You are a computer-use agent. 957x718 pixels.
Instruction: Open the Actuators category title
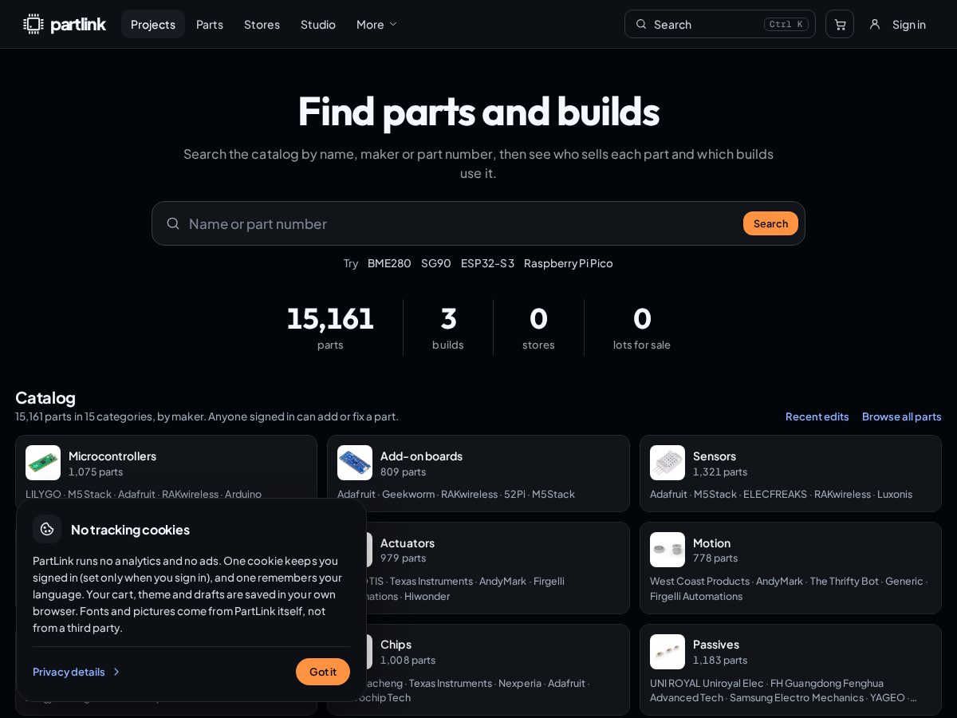[x=408, y=543]
